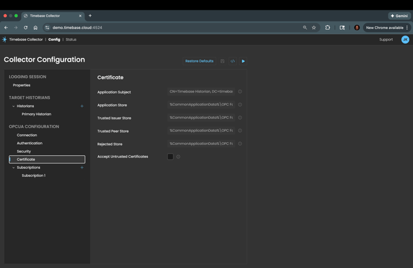Toggle Accept Untrusted Certificates checkbox

pos(170,156)
